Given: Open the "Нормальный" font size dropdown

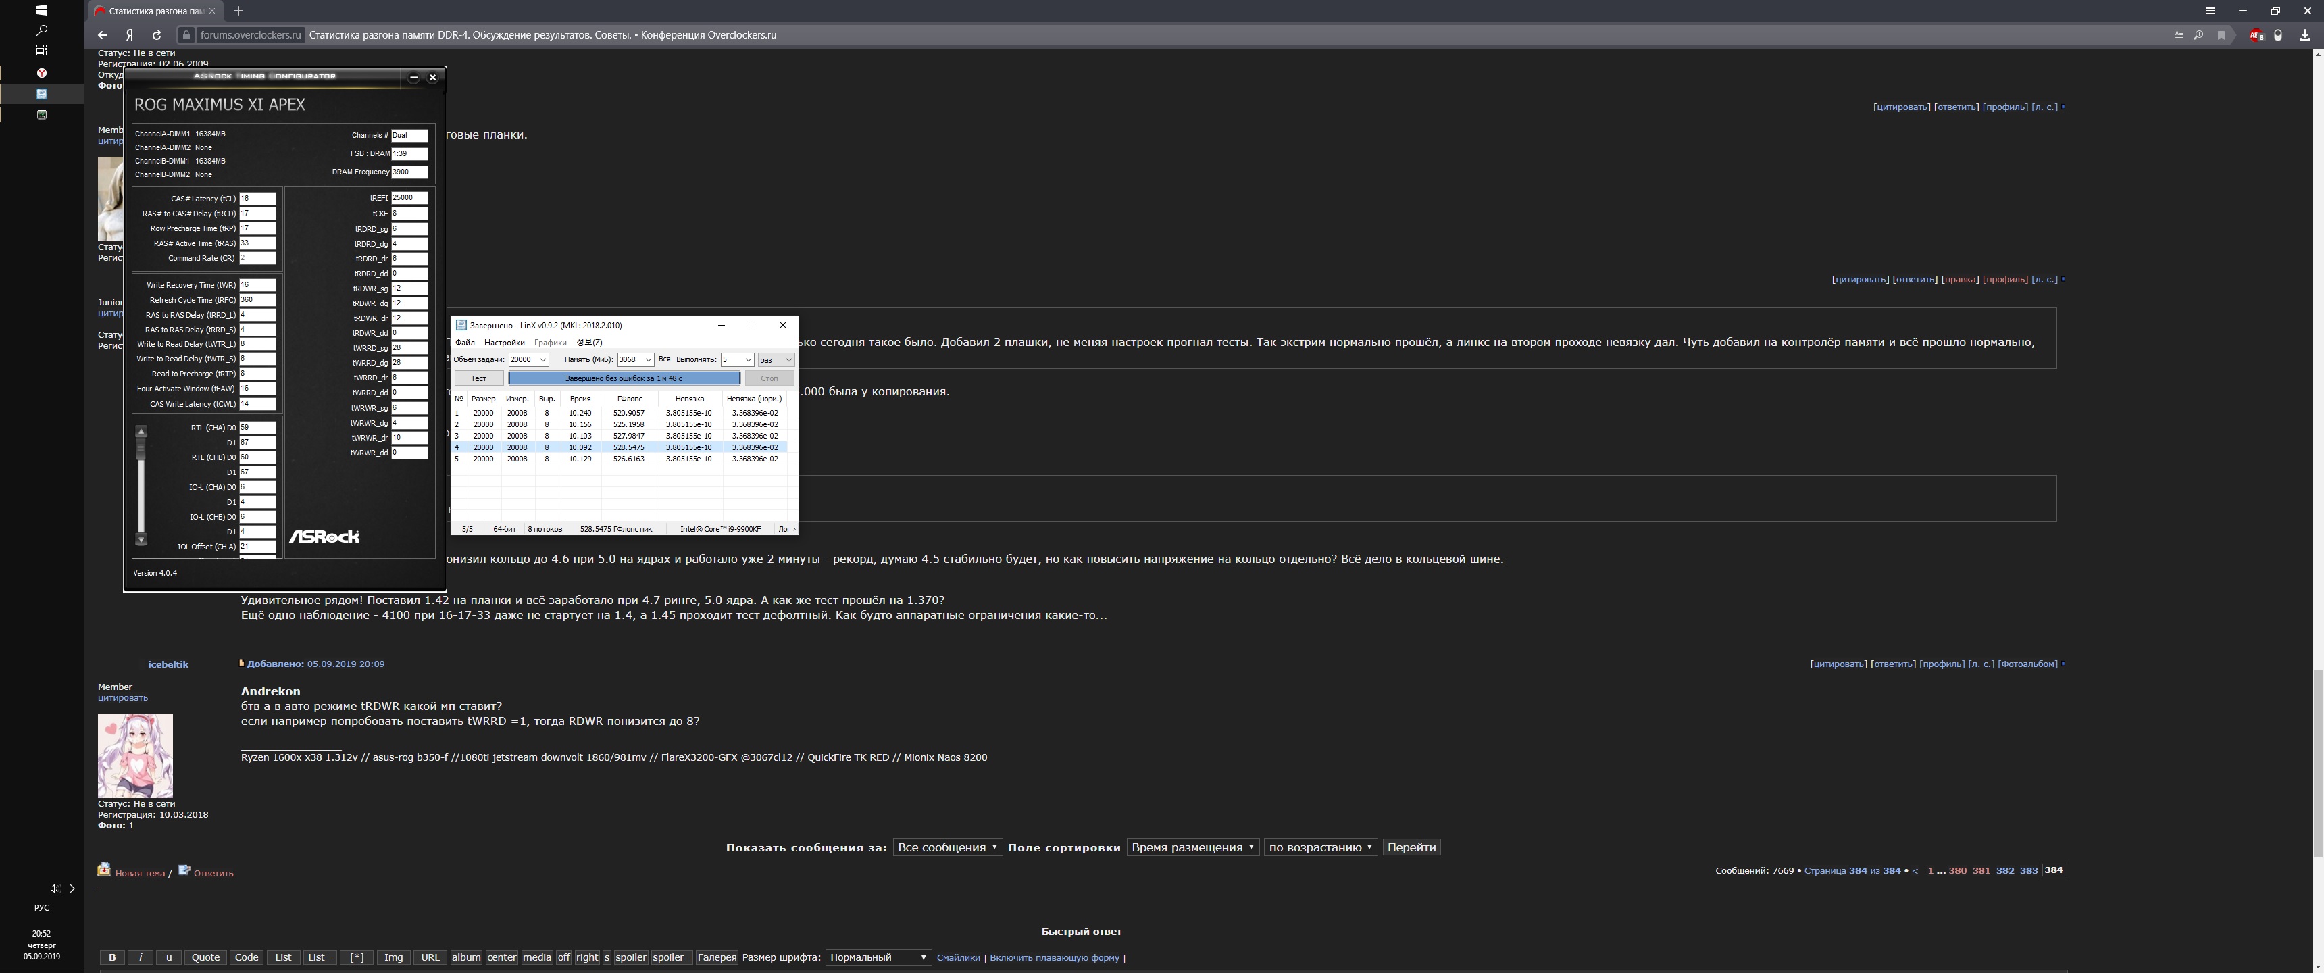Looking at the screenshot, I should tap(877, 957).
